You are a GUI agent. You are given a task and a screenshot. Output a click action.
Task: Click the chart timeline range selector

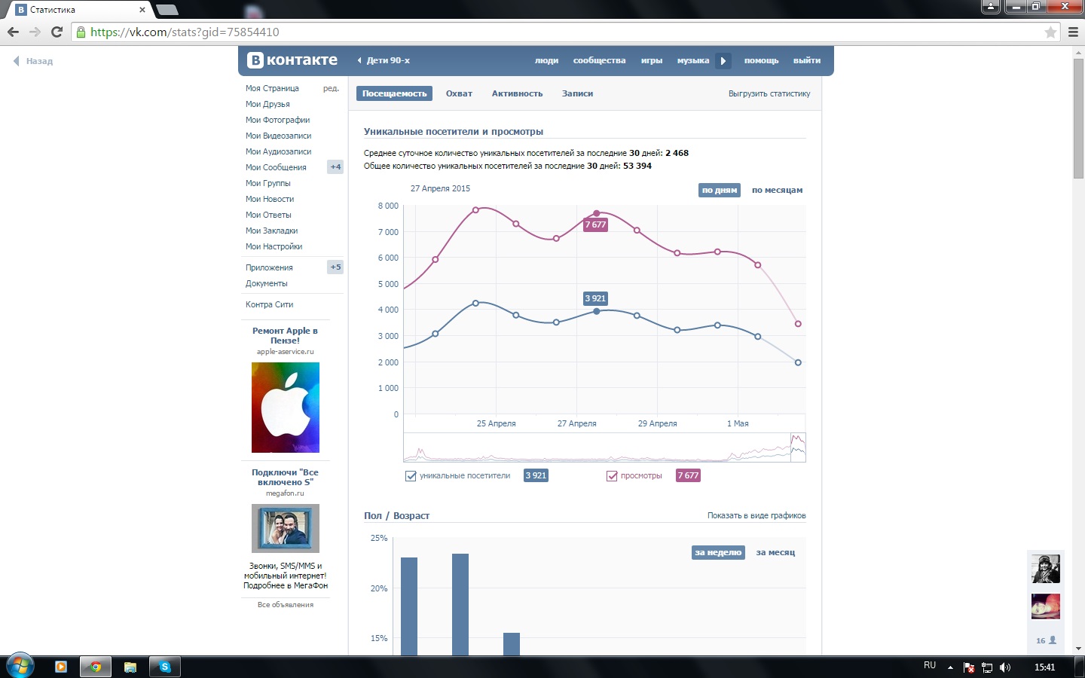(x=798, y=447)
